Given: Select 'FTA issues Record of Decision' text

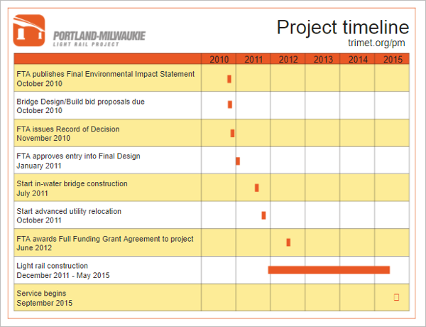Looking at the screenshot, I should coord(68,129).
